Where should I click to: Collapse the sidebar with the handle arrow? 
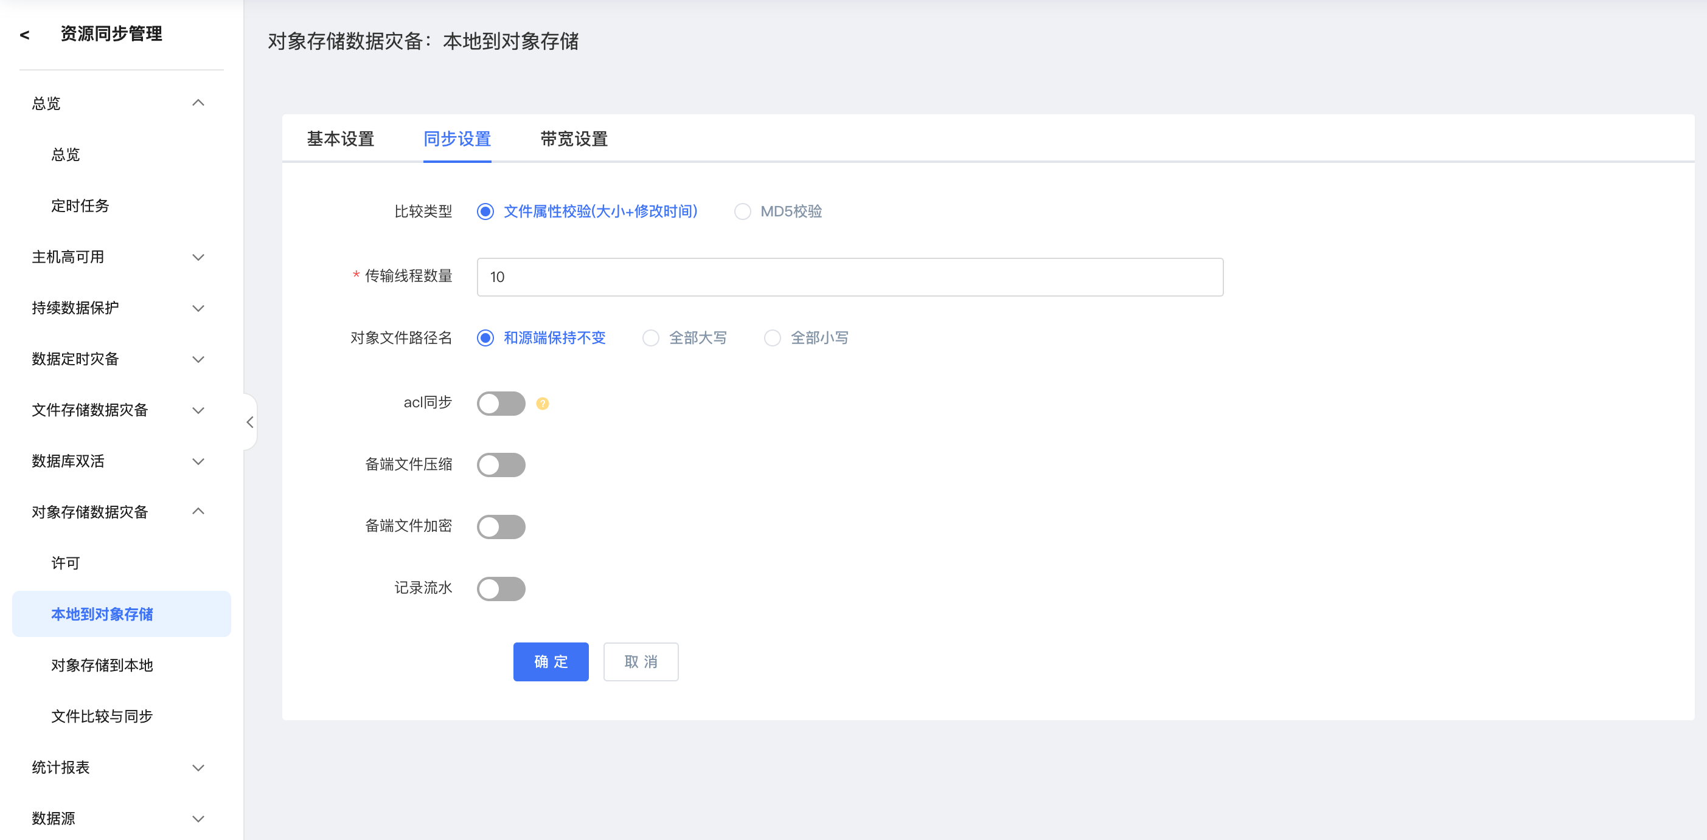point(250,422)
